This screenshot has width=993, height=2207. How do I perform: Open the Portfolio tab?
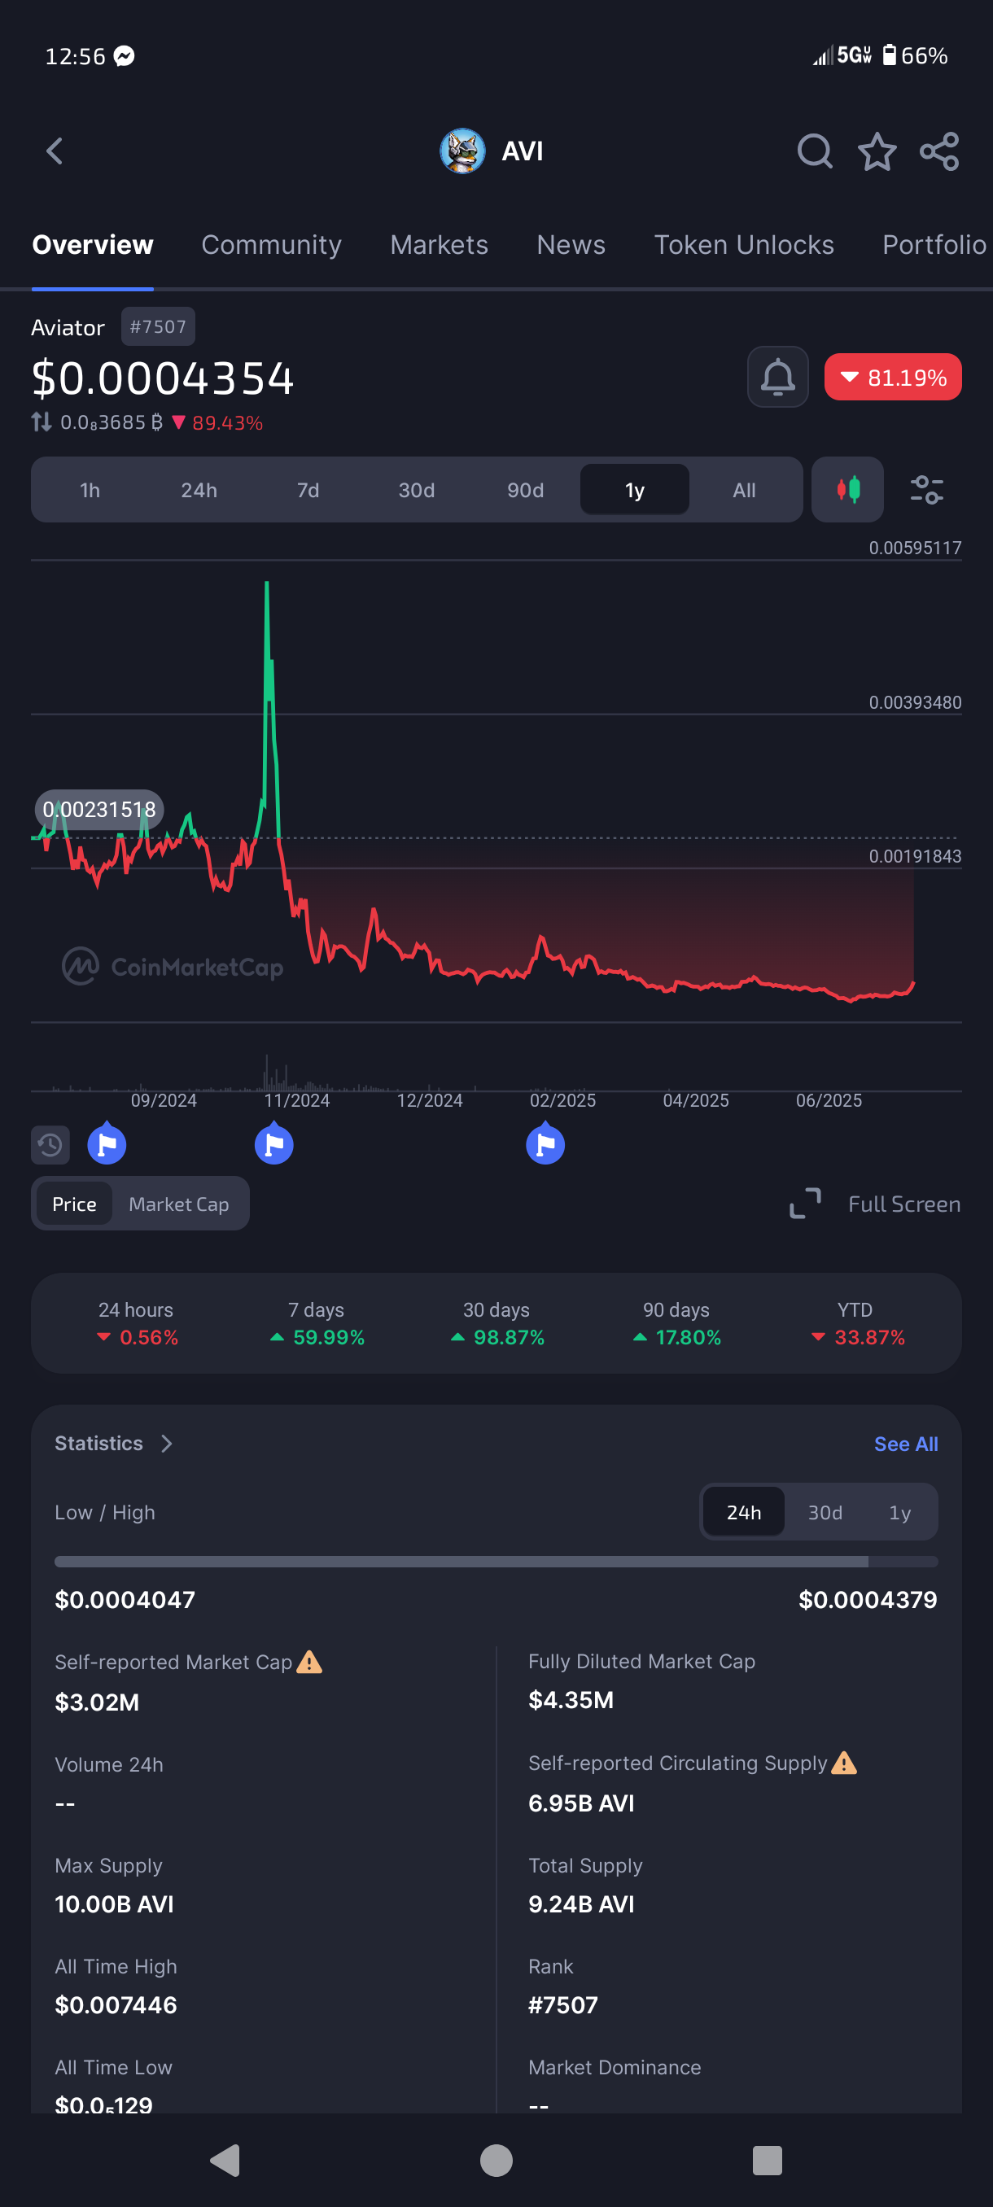(934, 245)
